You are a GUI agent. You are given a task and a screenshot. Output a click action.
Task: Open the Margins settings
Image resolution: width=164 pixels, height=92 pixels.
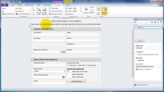69,14
